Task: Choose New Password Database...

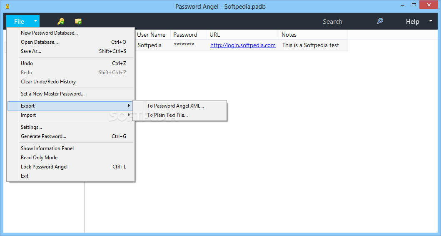Action: [x=71, y=33]
